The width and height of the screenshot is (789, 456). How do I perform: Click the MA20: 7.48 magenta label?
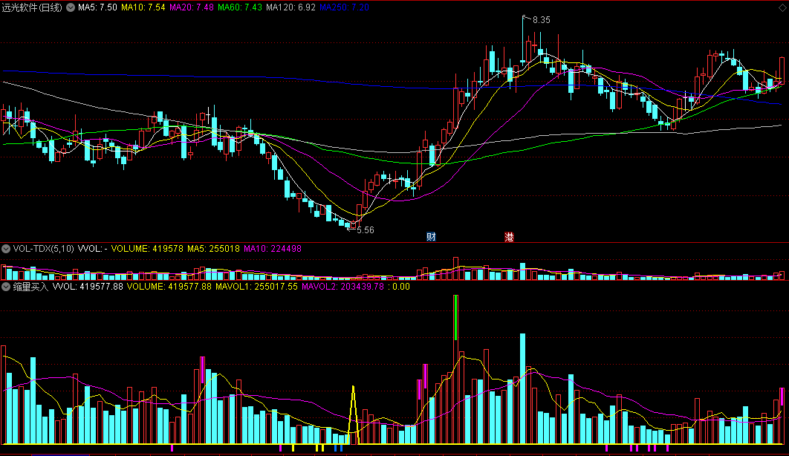[192, 7]
